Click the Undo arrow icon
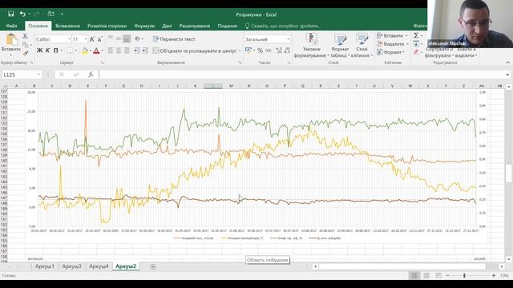Image resolution: width=513 pixels, height=288 pixels. (22, 14)
